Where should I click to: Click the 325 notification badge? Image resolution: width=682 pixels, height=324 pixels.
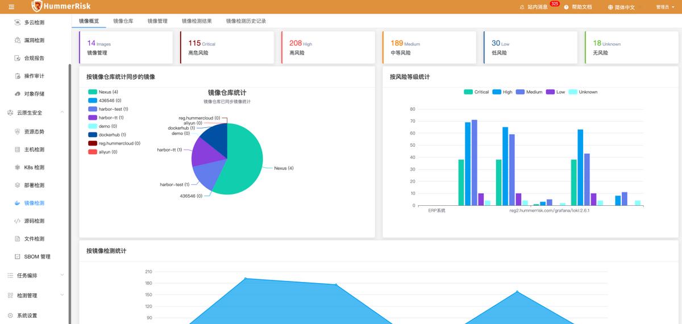[x=555, y=3]
